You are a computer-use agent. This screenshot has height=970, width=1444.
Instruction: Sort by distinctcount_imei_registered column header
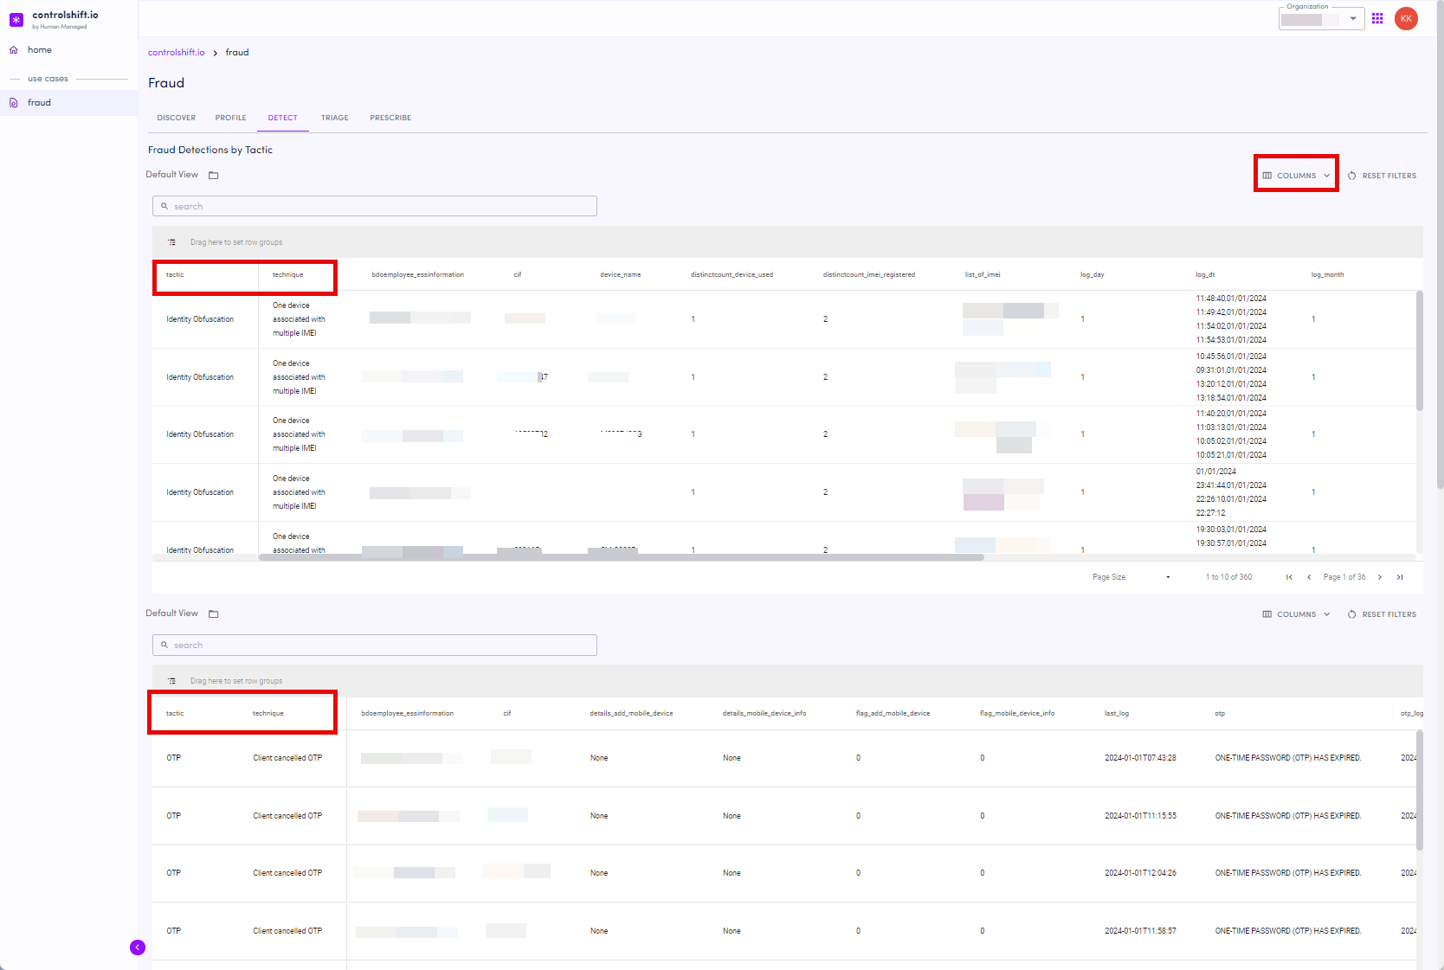[x=869, y=275]
